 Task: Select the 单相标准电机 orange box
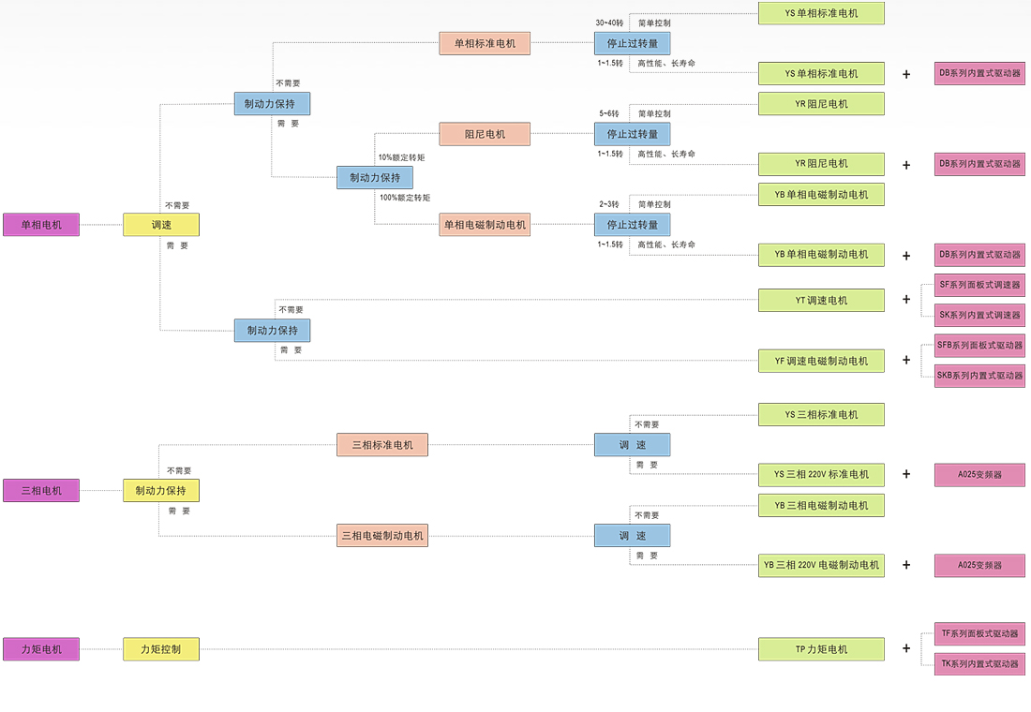pos(485,43)
